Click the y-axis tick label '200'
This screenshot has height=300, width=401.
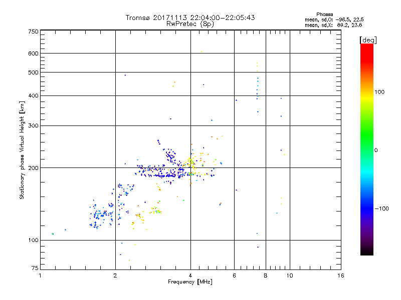click(x=33, y=168)
